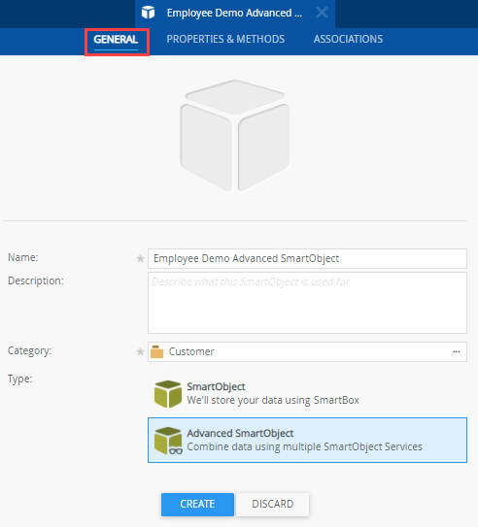
Task: Click the CREATE button
Action: point(197,504)
